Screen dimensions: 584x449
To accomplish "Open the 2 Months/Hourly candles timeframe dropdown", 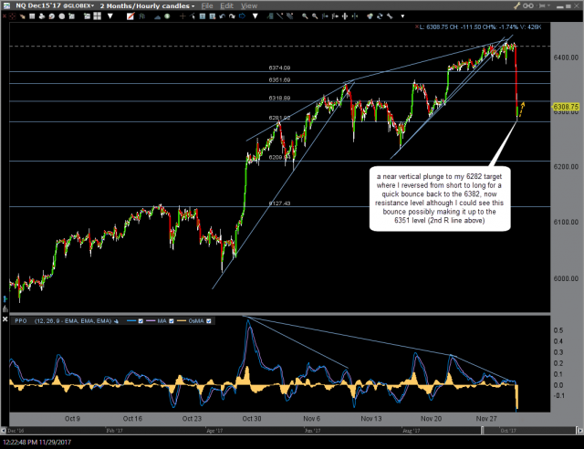I will [147, 6].
